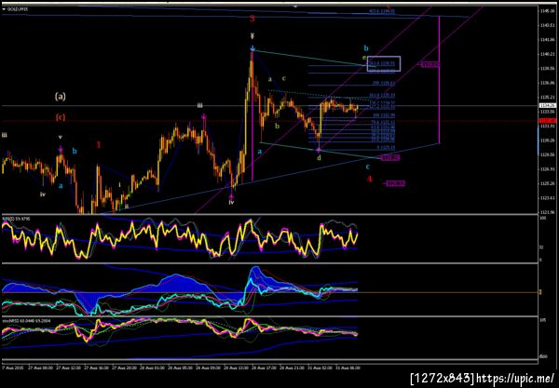Select the blue down arrow at the peak
This screenshot has width=559, height=388.
252,48
